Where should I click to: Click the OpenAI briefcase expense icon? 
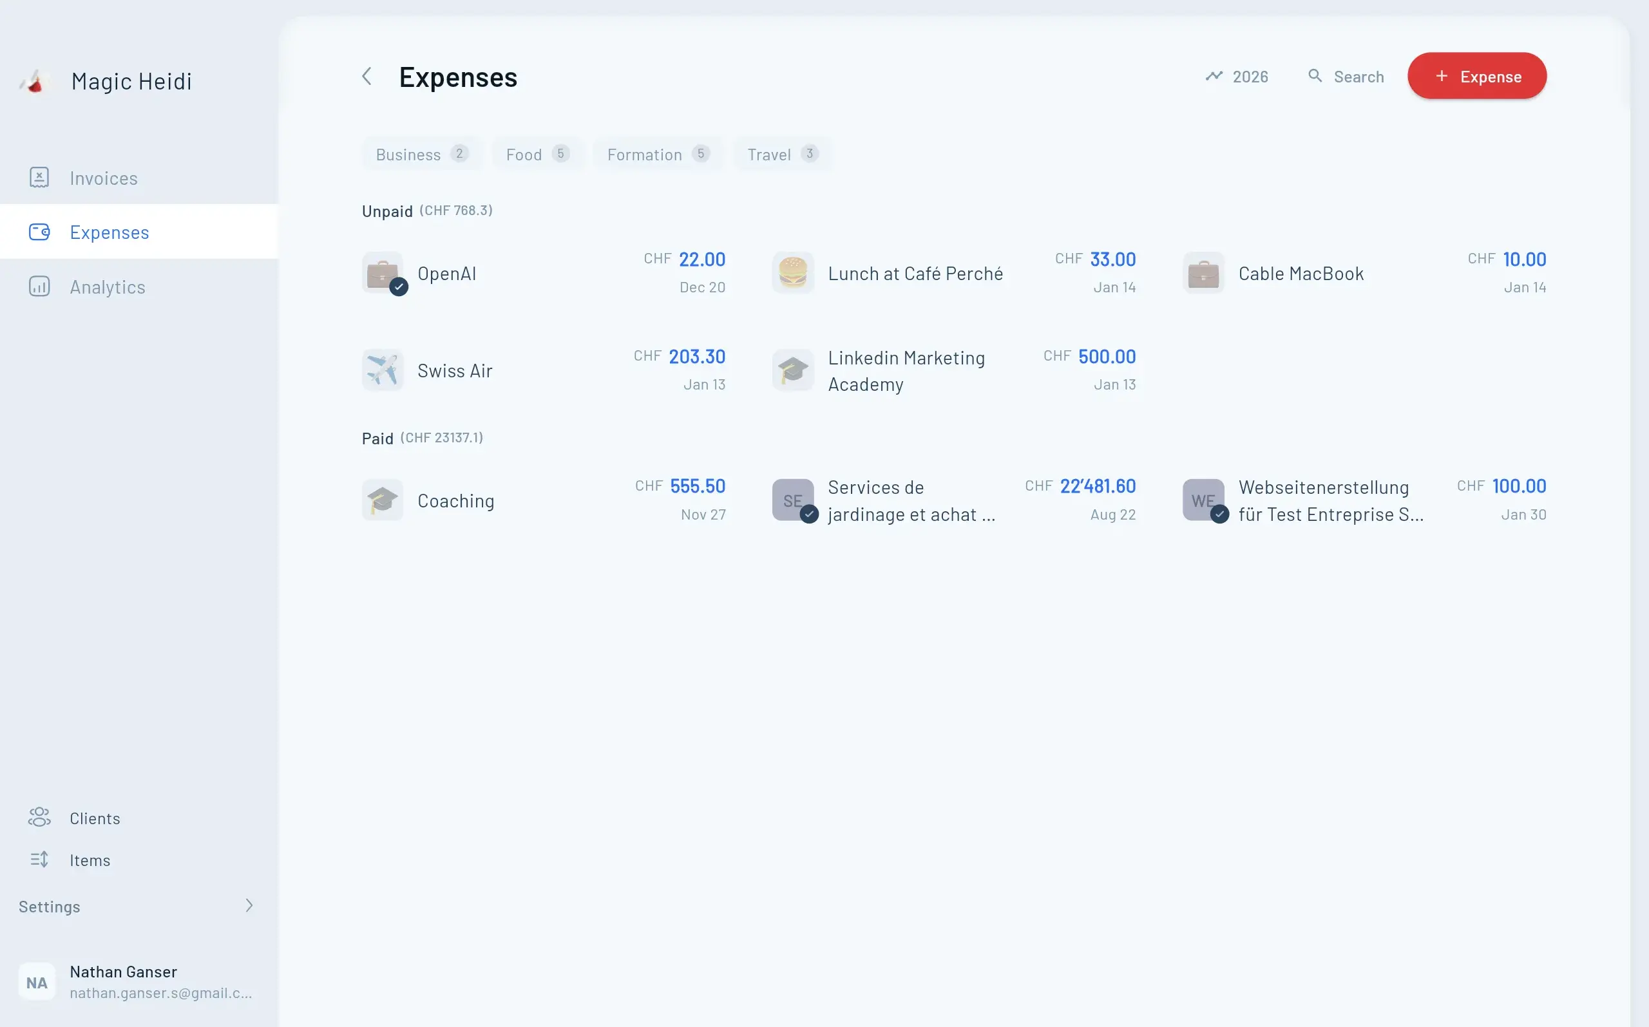tap(384, 272)
